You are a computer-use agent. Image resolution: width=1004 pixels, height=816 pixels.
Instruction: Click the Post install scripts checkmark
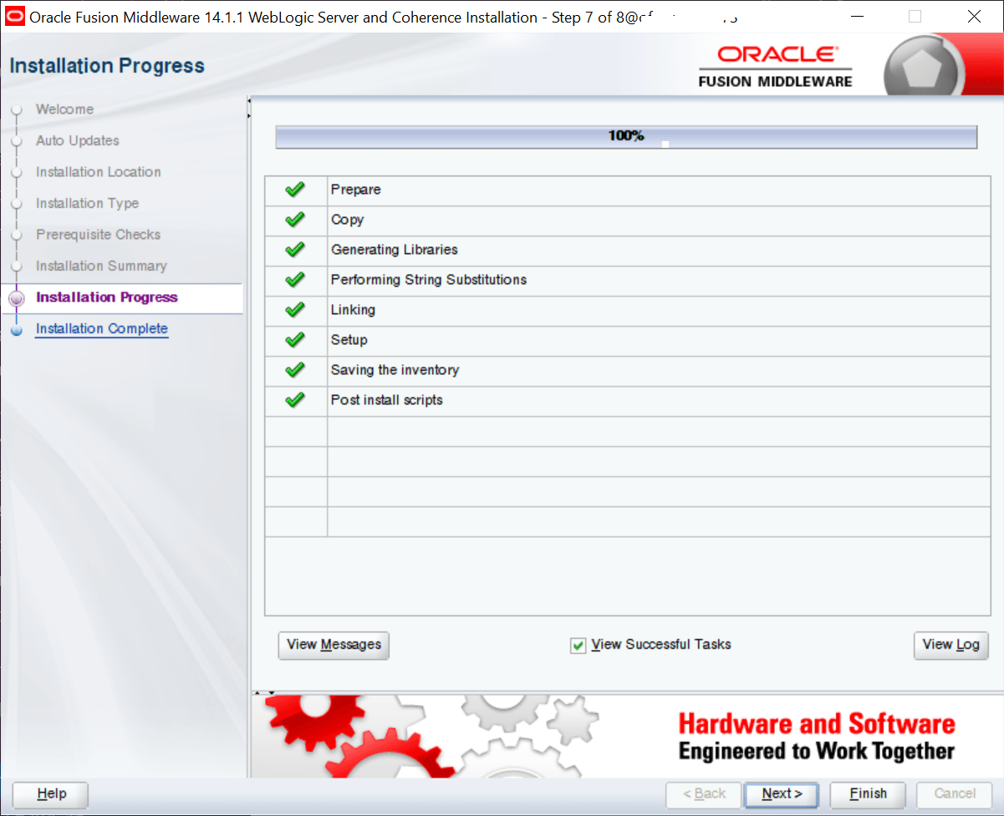294,400
